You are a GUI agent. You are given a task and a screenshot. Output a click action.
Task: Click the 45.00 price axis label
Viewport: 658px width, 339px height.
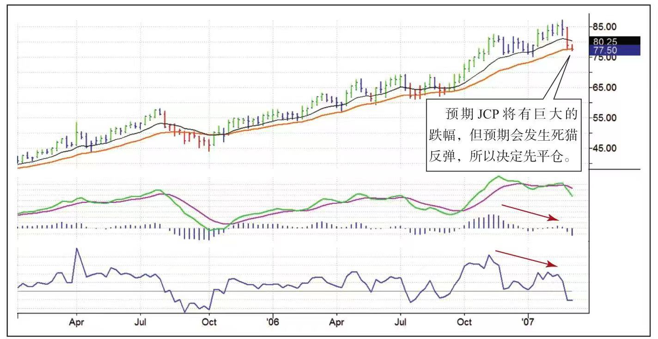(605, 148)
